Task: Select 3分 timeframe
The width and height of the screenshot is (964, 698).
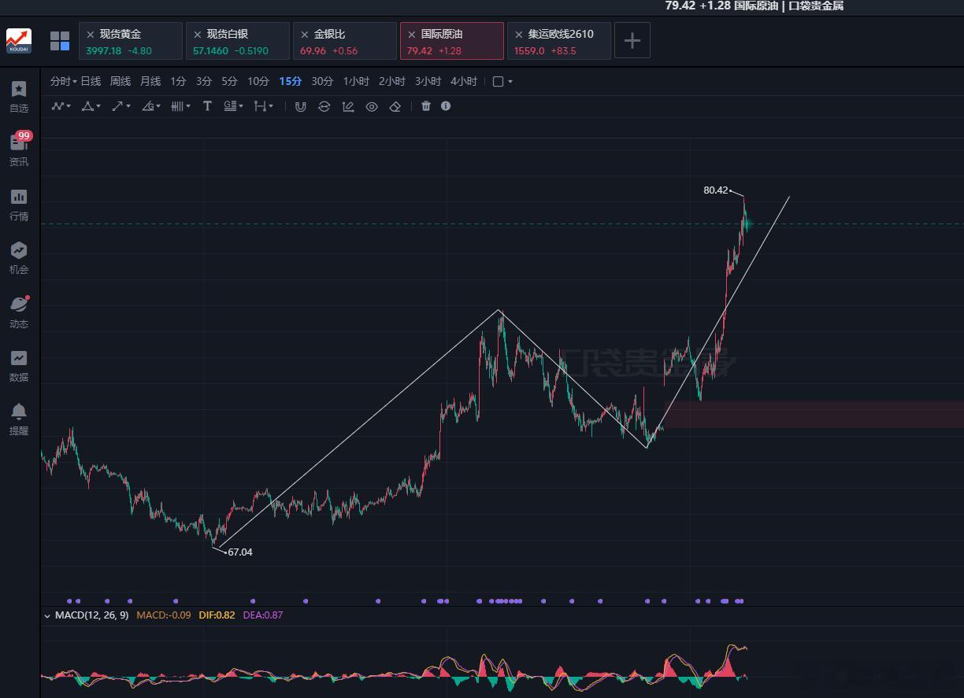Action: [204, 82]
